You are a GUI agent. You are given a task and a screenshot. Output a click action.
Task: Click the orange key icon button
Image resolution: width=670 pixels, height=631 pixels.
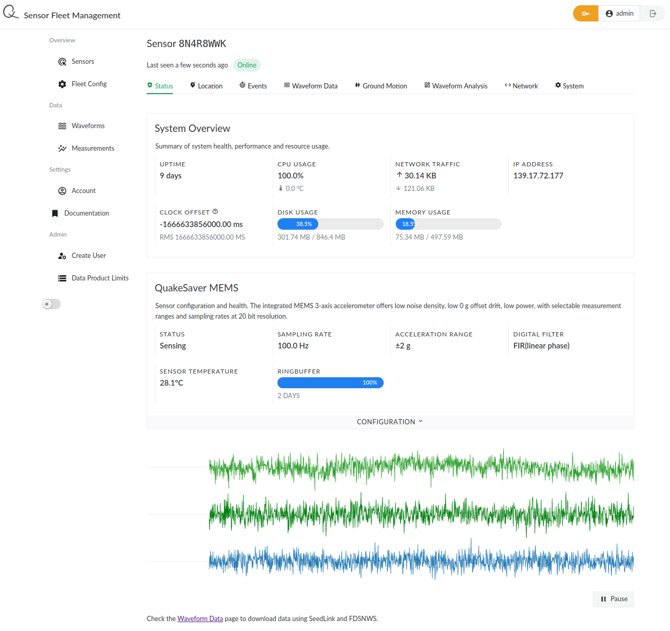(586, 14)
